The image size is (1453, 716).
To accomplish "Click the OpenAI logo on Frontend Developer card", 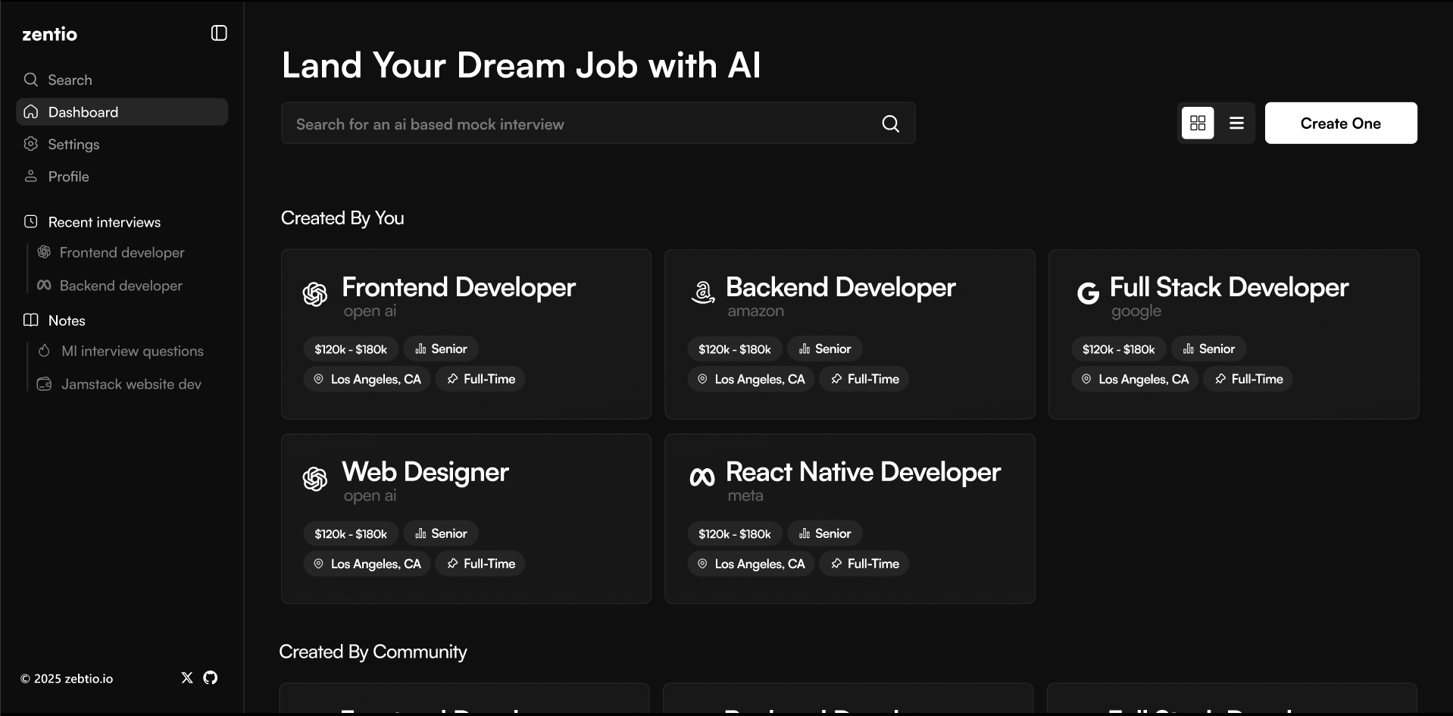I will point(315,294).
